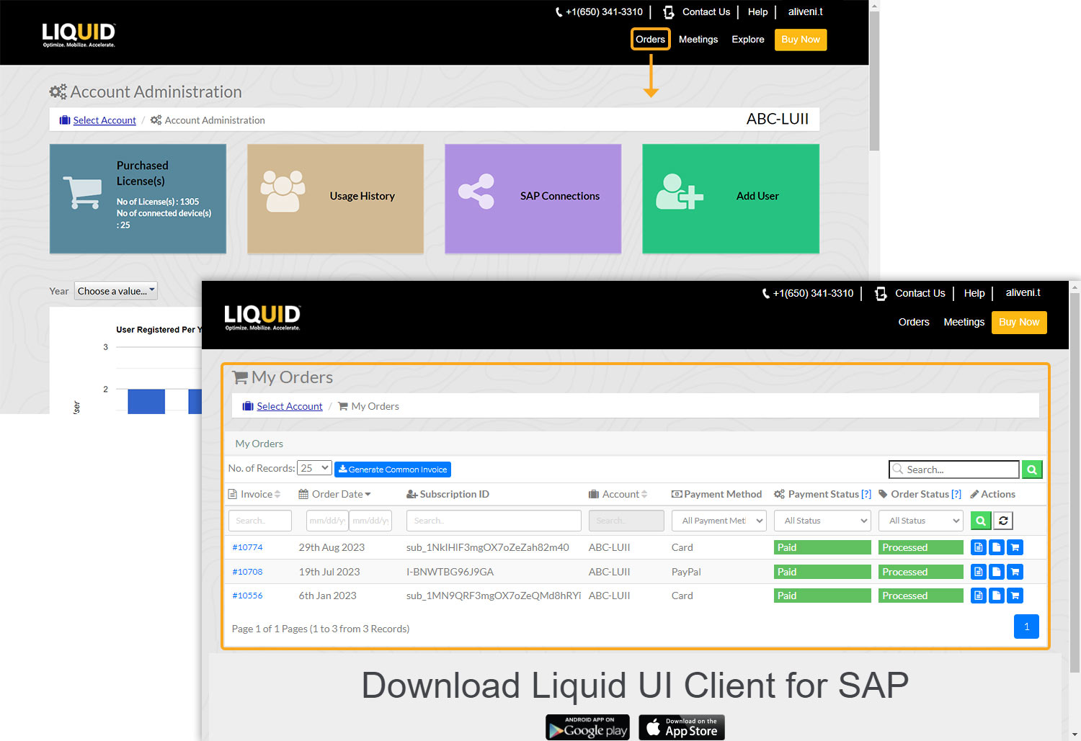
Task: Click aliveni.t username in Account Administration header
Action: 805,12
